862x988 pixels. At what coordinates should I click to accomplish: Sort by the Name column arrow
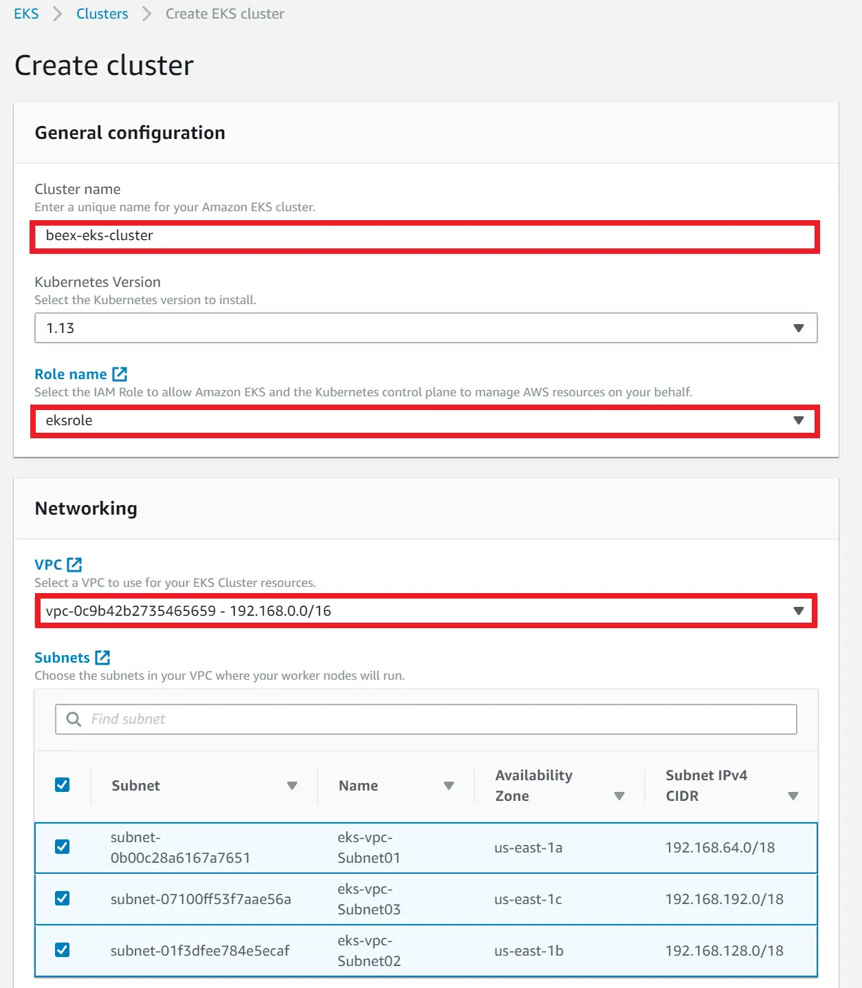coord(449,786)
